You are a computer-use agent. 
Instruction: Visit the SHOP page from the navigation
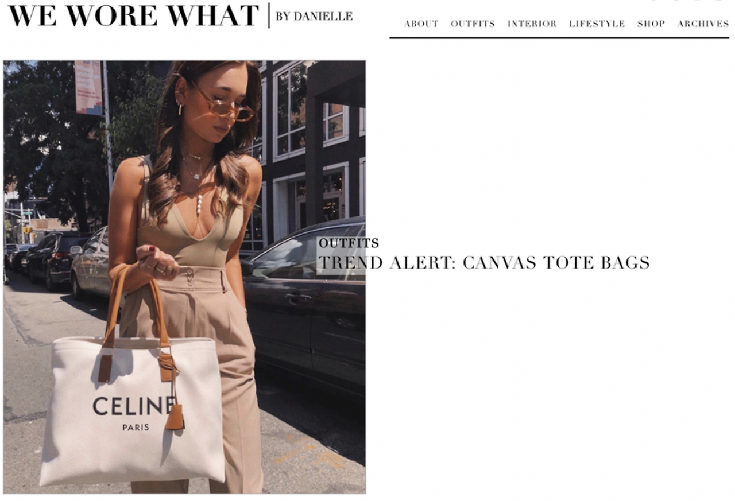click(x=651, y=24)
